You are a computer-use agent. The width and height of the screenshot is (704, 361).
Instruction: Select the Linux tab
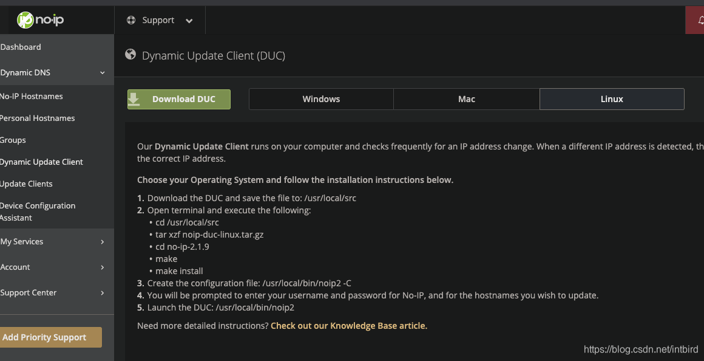(612, 99)
